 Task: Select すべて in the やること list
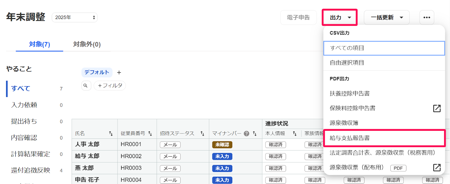[x=35, y=89]
